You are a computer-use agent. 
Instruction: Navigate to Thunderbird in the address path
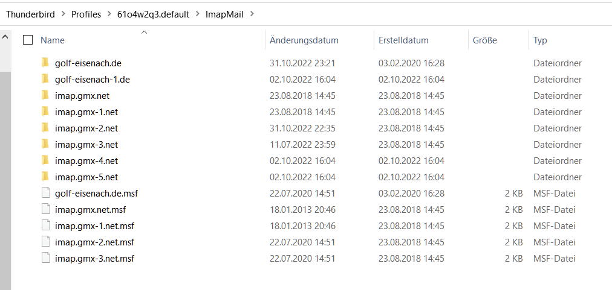(30, 14)
